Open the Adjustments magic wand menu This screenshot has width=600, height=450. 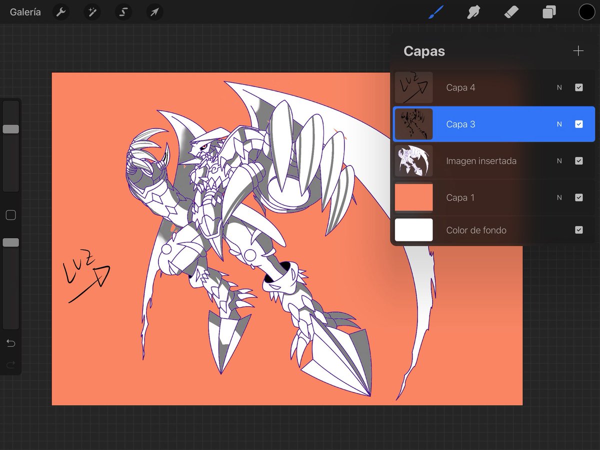tap(92, 12)
